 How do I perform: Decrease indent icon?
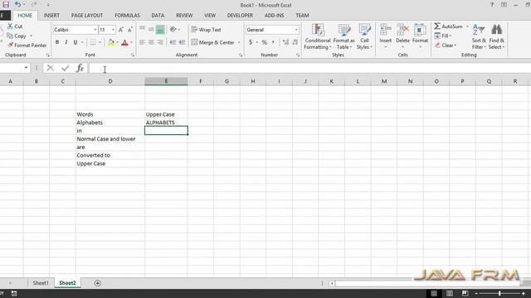click(173, 42)
